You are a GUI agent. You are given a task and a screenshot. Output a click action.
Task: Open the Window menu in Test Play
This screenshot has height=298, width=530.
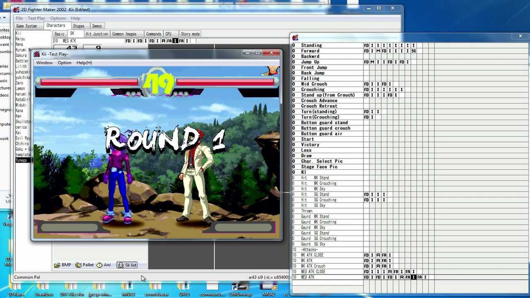(44, 62)
